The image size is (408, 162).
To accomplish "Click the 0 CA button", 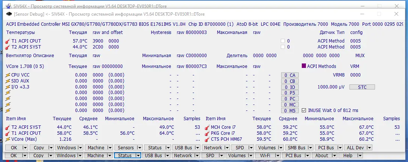I will (x=290, y=75).
